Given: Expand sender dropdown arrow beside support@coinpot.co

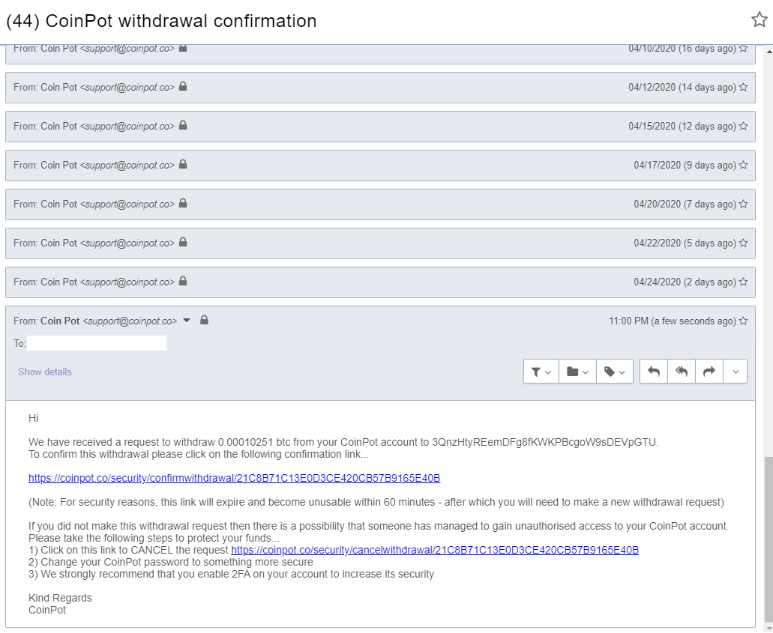Looking at the screenshot, I should click(x=187, y=320).
